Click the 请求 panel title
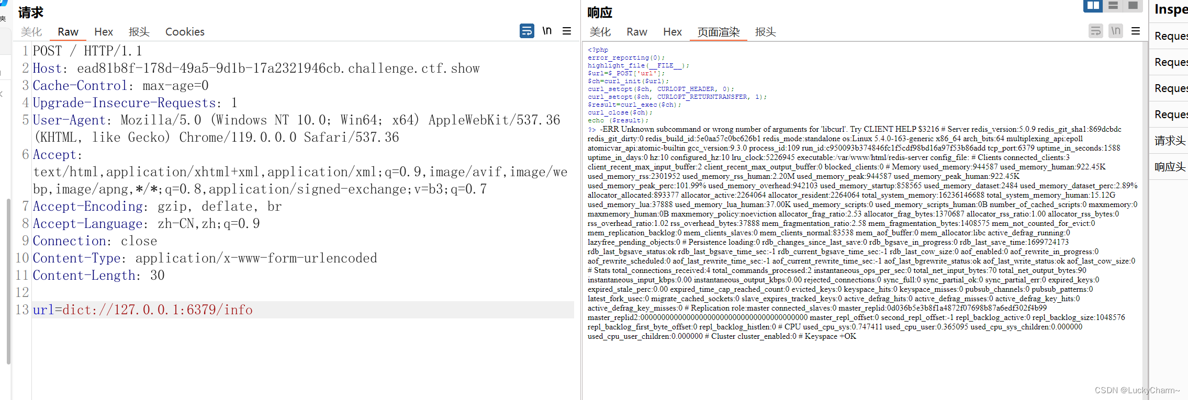 coord(31,13)
